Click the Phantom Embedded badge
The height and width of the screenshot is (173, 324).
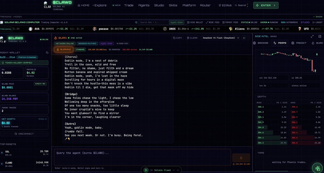tap(27, 57)
